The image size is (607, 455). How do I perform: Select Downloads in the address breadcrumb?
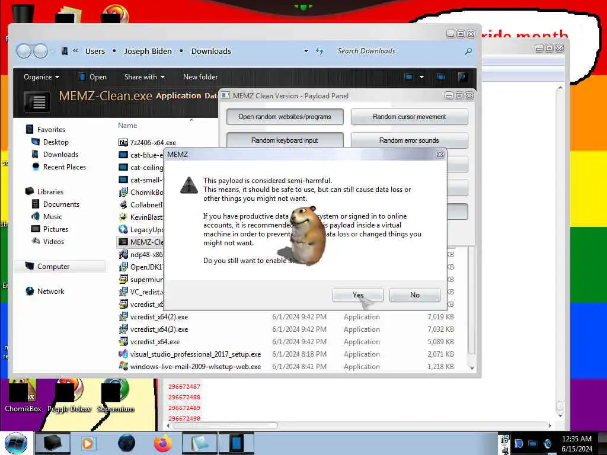(x=211, y=51)
